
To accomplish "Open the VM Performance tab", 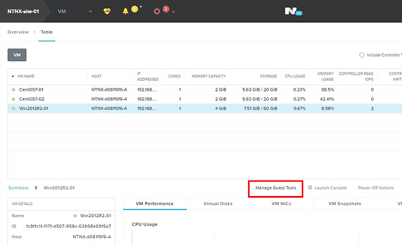I will coord(155,204).
